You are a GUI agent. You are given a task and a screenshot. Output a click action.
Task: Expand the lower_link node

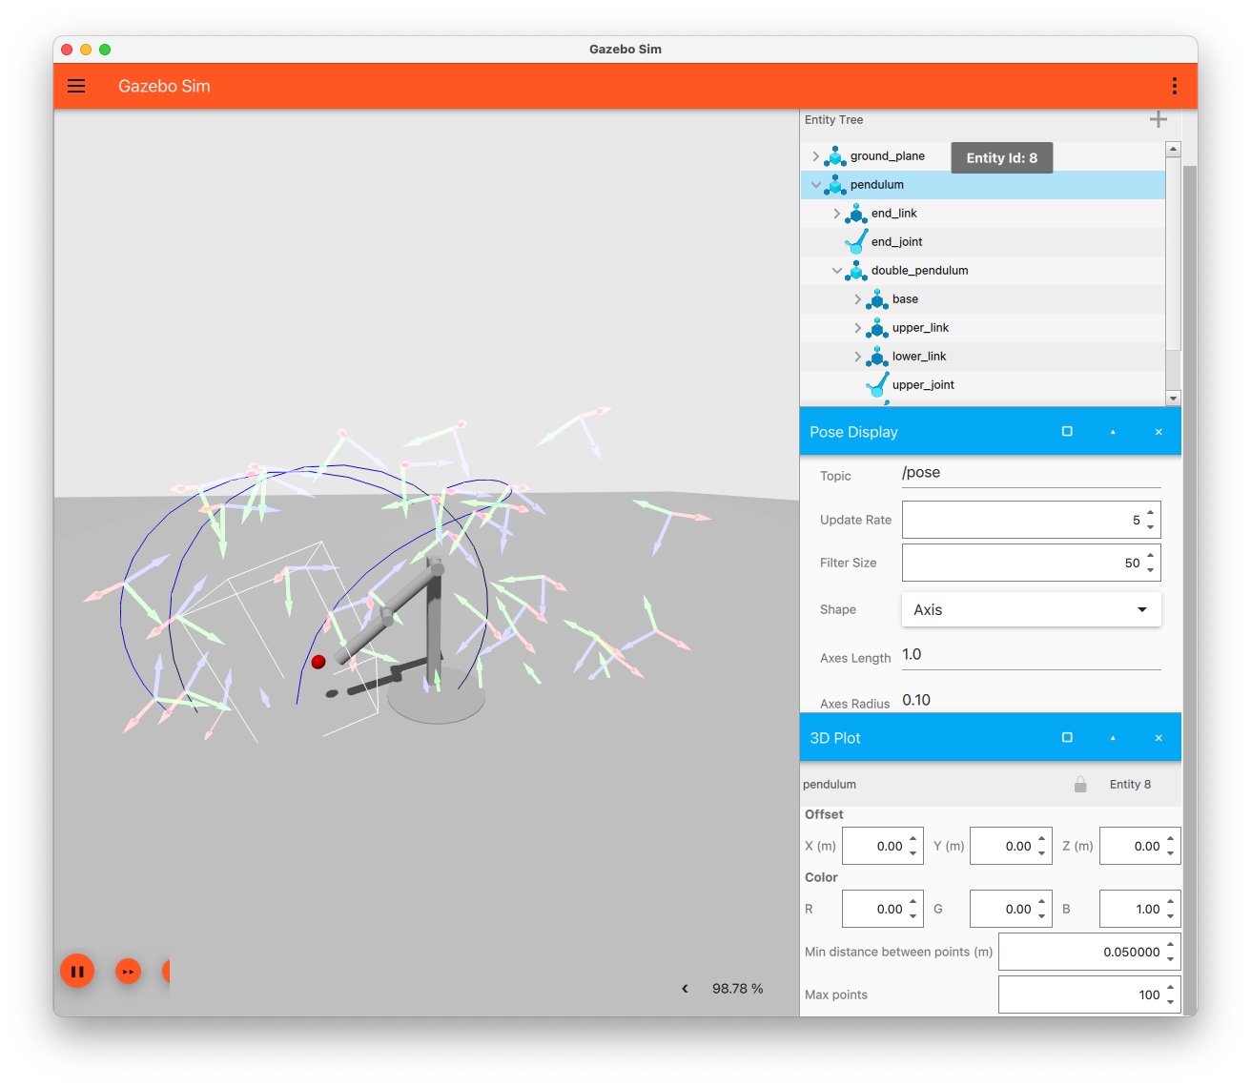(857, 357)
